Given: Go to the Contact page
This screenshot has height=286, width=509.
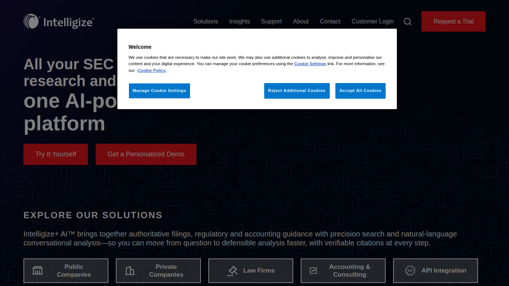Looking at the screenshot, I should pyautogui.click(x=330, y=22).
